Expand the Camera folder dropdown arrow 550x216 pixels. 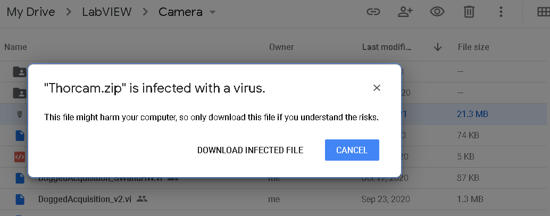click(x=213, y=12)
